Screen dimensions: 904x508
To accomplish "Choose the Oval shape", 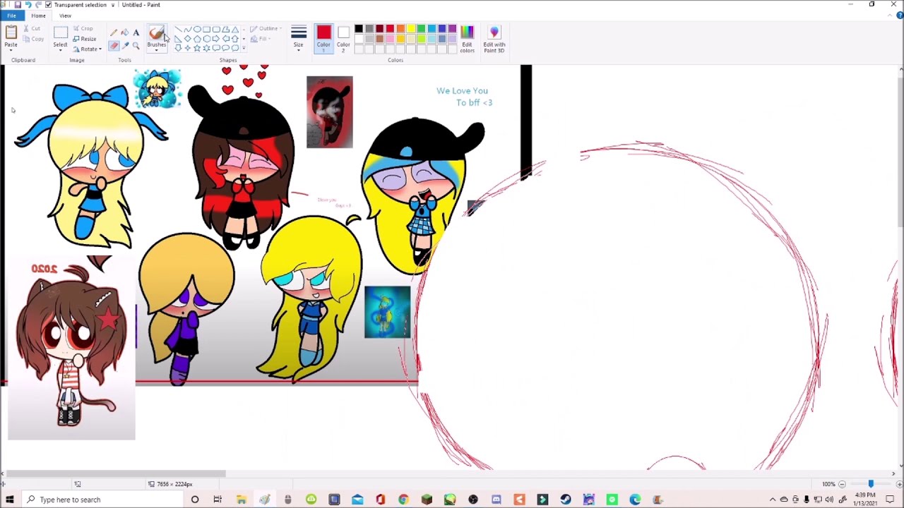I will click(x=197, y=29).
